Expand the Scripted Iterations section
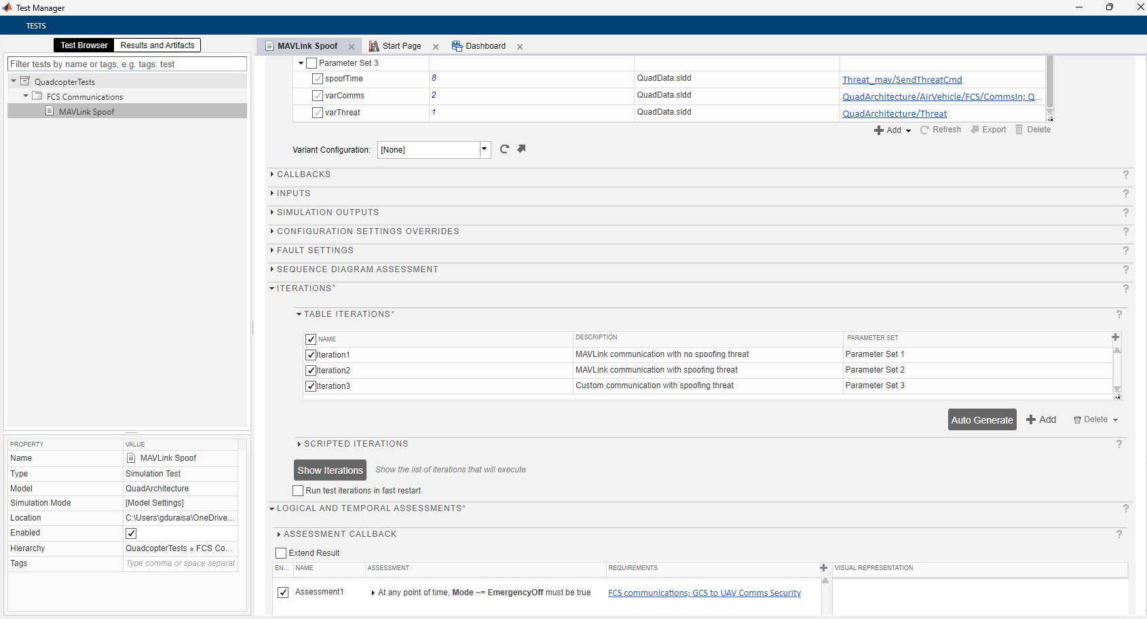Viewport: 1147px width, 619px height. coord(356,444)
